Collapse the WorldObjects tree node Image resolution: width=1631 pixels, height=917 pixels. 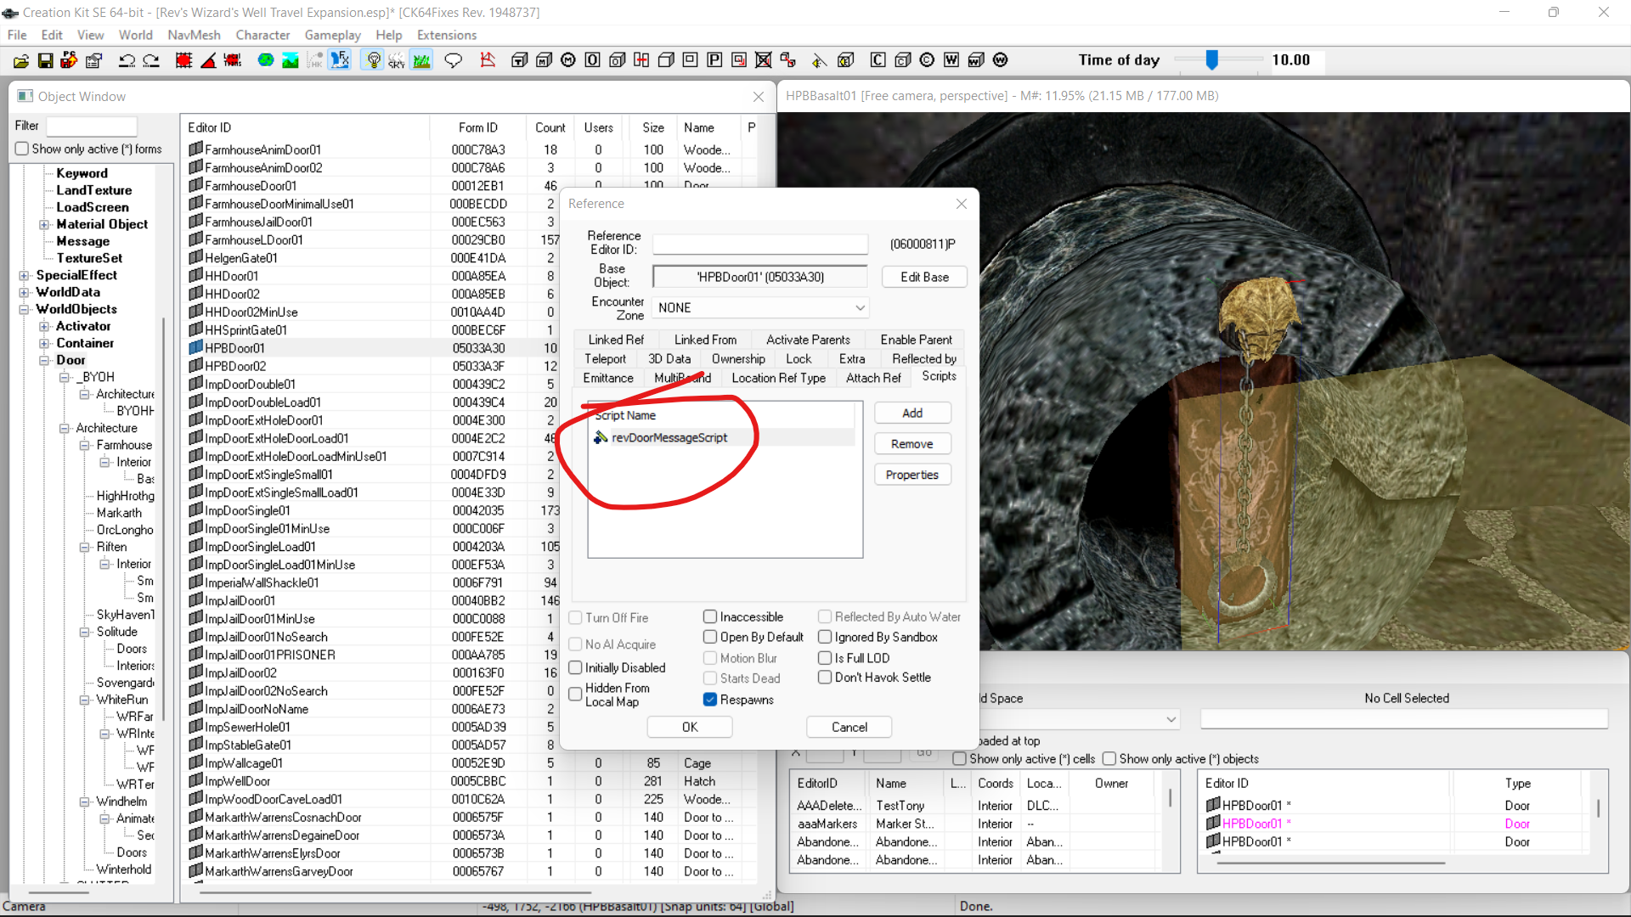point(24,310)
